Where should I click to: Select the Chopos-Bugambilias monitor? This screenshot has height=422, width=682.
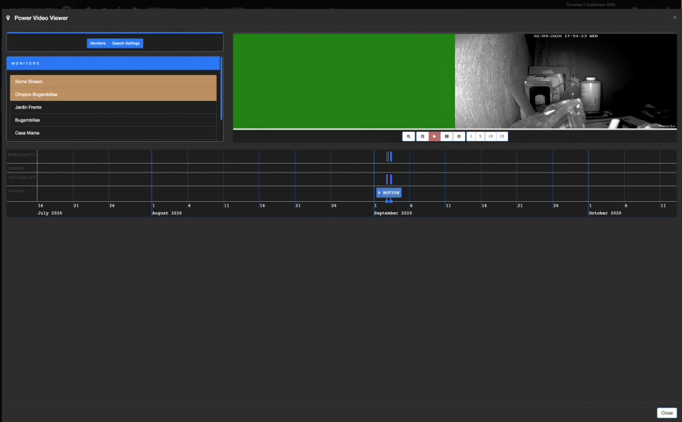coord(113,94)
